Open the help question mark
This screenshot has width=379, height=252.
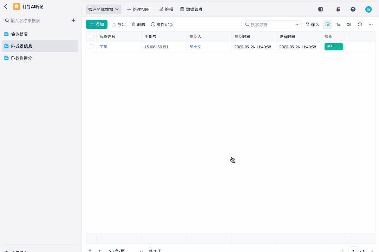353,9
